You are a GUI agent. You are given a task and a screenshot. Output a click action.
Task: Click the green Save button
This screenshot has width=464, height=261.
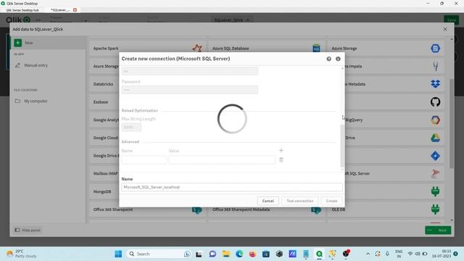tap(451, 20)
